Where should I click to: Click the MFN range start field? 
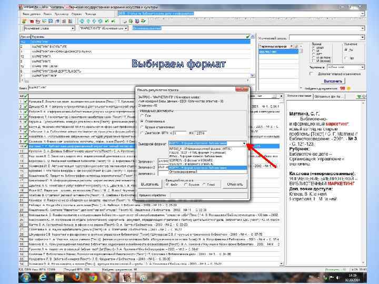179,133
